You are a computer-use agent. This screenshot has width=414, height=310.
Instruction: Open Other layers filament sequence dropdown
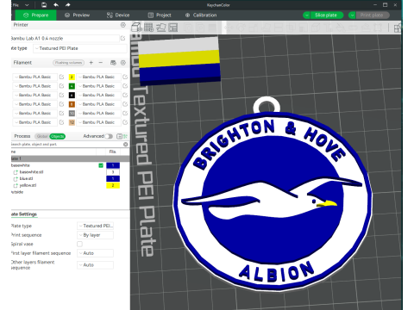[x=95, y=265]
